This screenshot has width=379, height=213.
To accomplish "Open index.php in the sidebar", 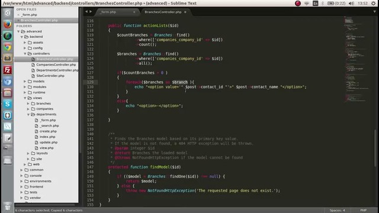I will [47, 137].
